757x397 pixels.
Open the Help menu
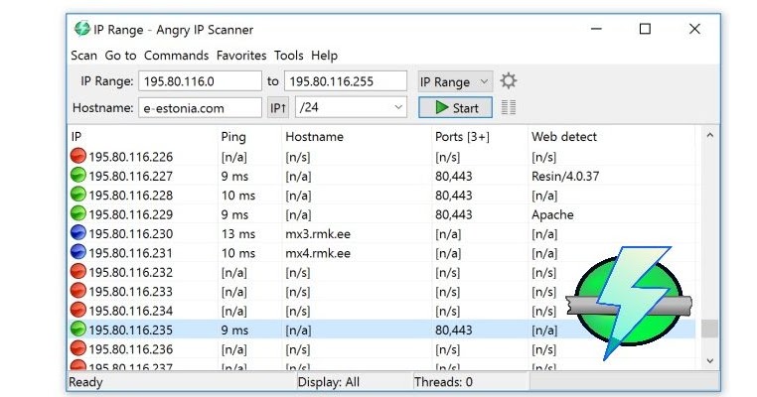point(325,56)
